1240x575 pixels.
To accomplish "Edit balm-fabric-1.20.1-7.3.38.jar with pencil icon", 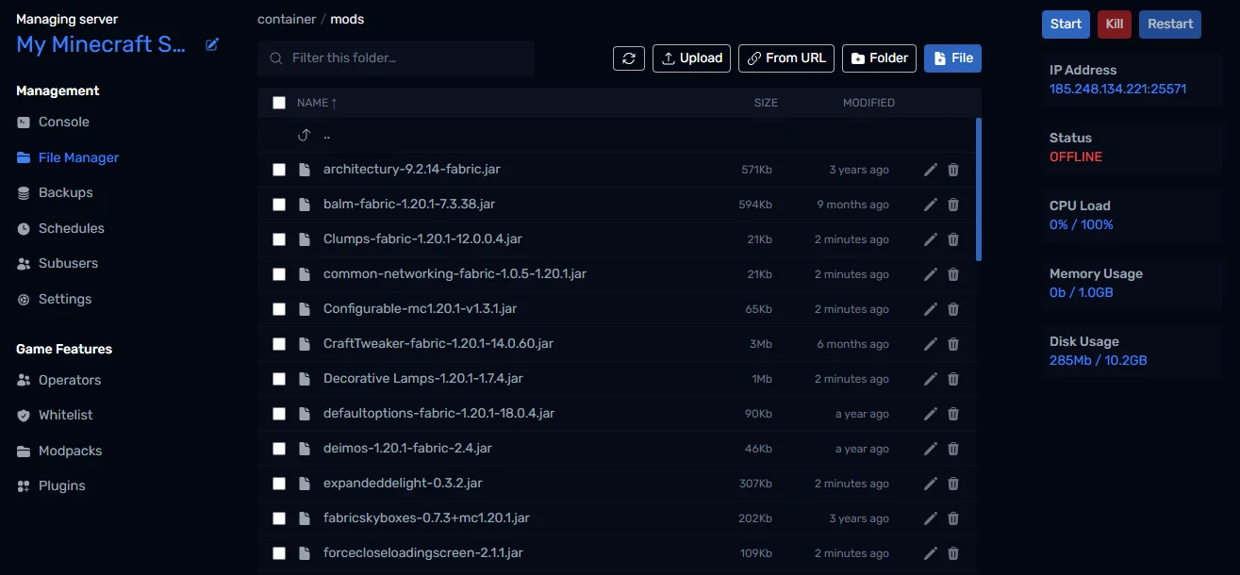I will point(931,205).
